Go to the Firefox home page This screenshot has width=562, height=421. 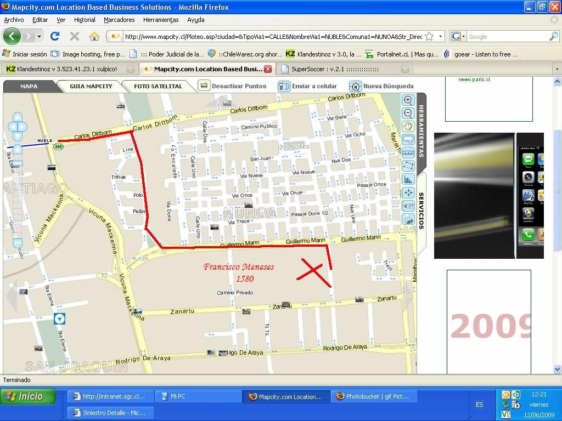[x=94, y=36]
